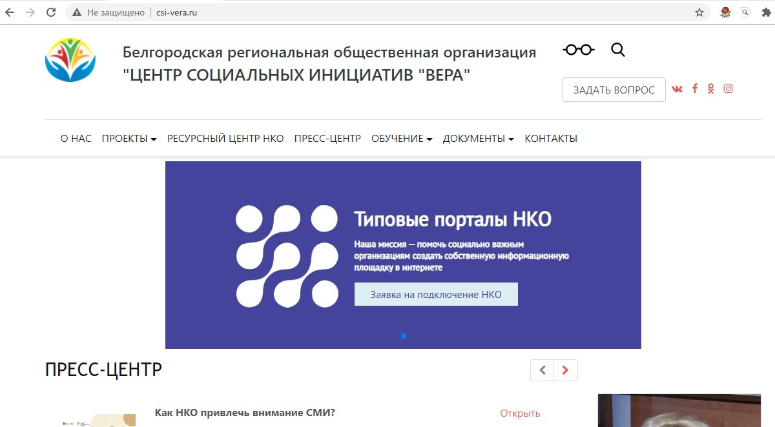Click the white dots logo on the banner
This screenshot has width=775, height=427.
(x=287, y=256)
